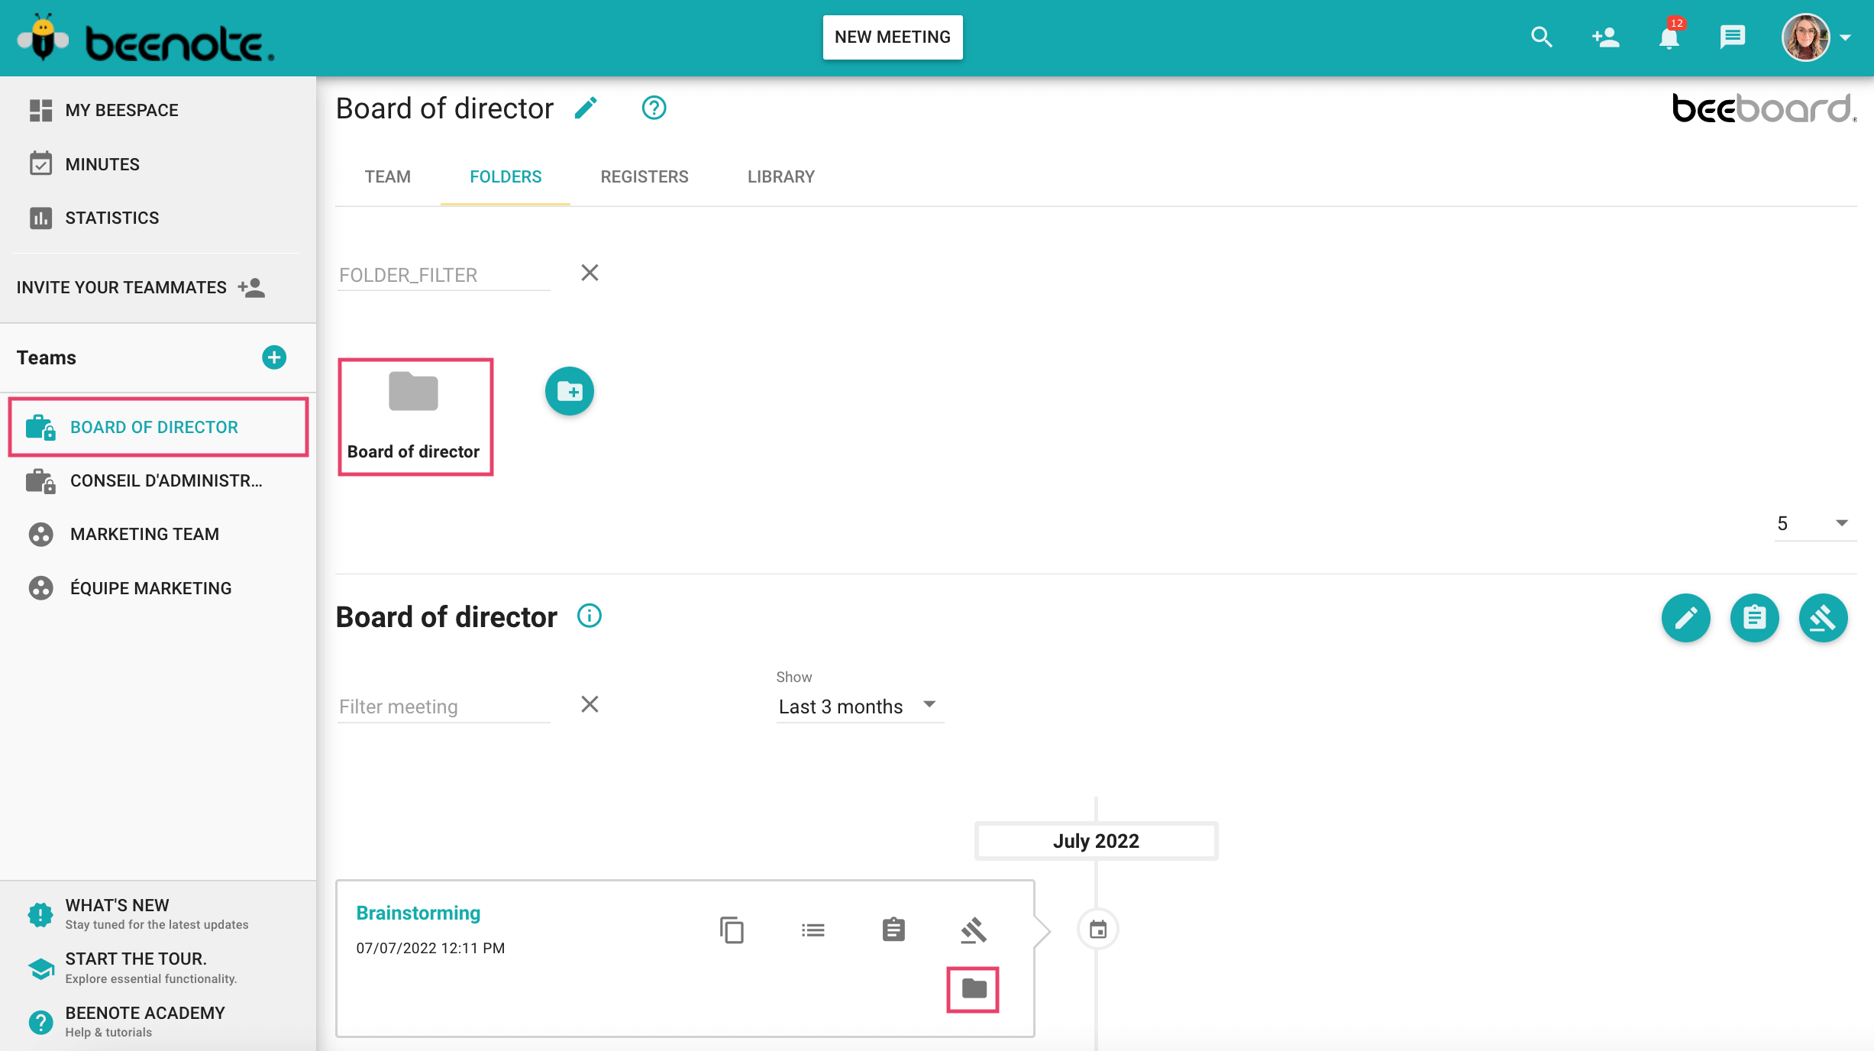Click INVITE YOUR TEAMMATES link
1874x1051 pixels.
coord(141,287)
